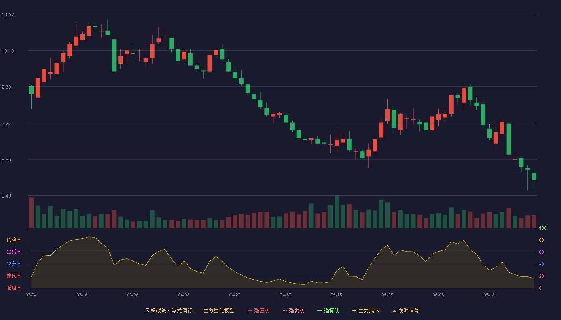Screen dimensions: 561x320
Task: Click the 拉升区 zone label
Action: click(x=14, y=264)
